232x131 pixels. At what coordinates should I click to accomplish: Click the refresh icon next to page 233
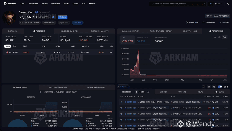point(148,92)
